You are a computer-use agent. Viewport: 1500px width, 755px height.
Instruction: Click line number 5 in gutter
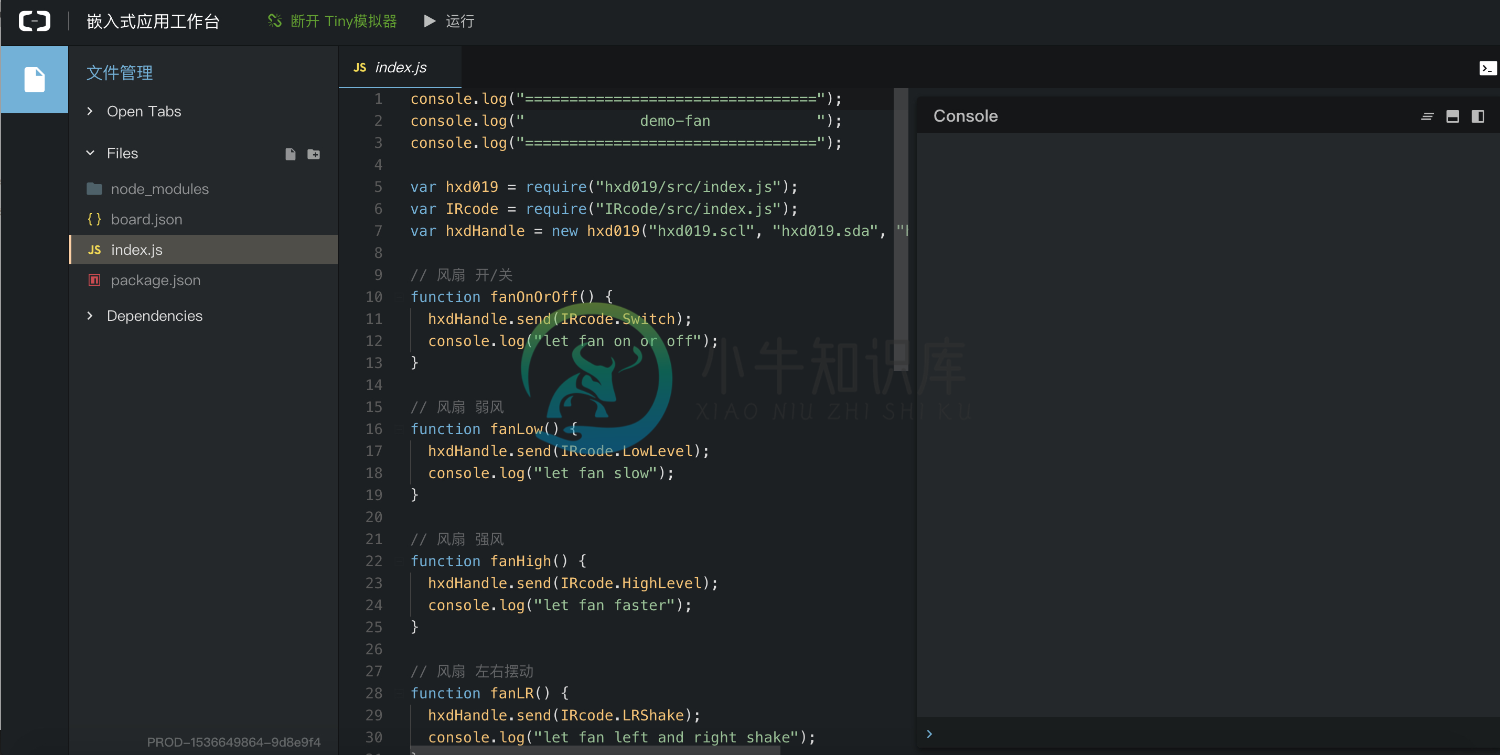378,187
